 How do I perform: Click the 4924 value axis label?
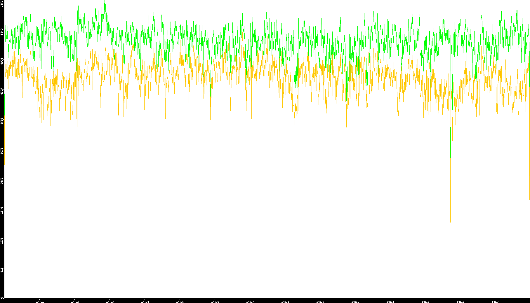pos(2,61)
